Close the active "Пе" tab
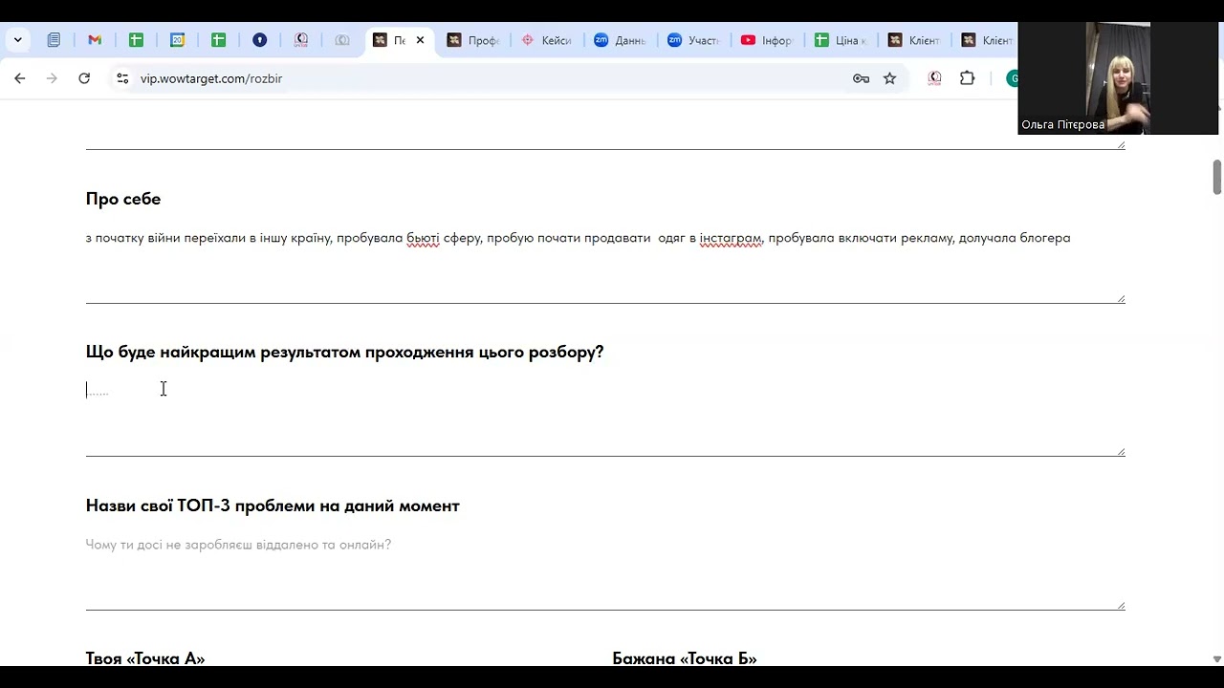Screen dimensions: 1224x688 point(420,40)
